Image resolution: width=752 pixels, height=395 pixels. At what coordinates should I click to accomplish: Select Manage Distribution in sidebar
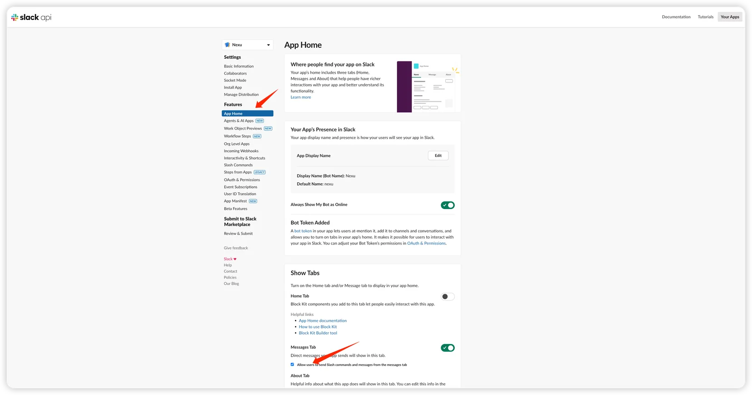click(x=241, y=95)
